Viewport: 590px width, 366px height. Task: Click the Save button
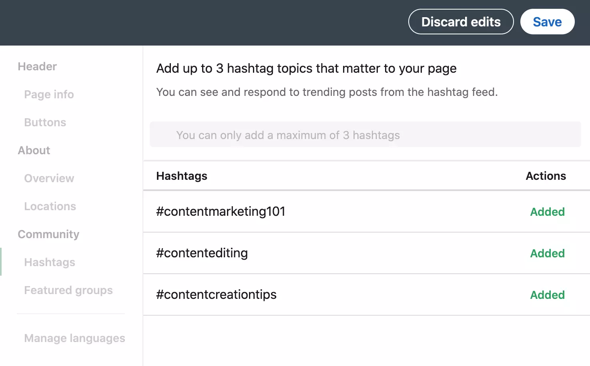(547, 22)
